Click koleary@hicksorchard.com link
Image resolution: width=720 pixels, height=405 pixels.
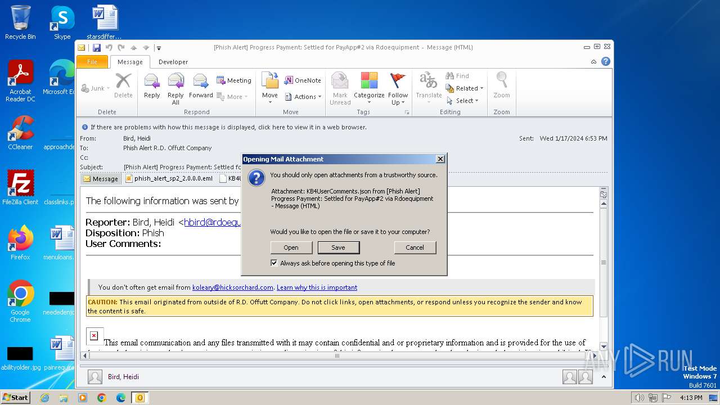tap(233, 287)
